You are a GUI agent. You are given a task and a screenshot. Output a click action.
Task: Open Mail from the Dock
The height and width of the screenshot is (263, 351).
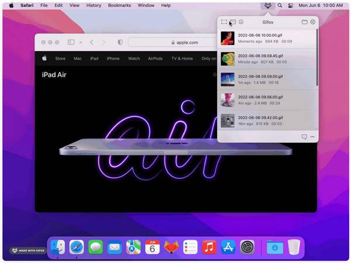click(115, 247)
